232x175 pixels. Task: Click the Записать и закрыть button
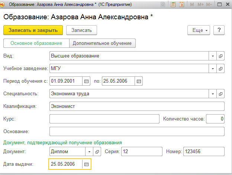pos(33,30)
